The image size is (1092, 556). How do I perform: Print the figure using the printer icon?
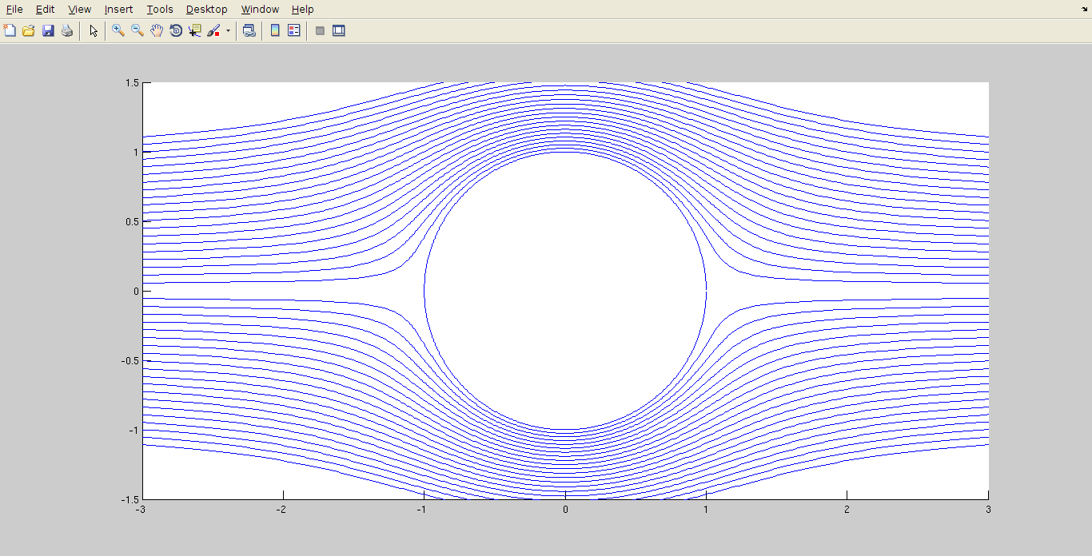tap(67, 31)
